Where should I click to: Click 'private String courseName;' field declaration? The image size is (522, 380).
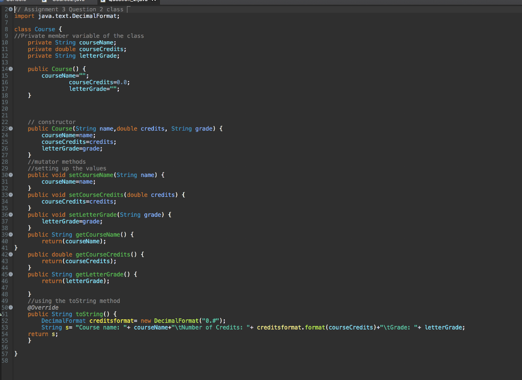click(72, 43)
